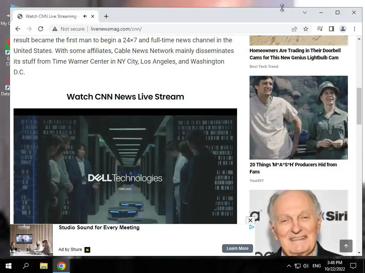
Task: Click Learn More on the Shure ad
Action: [x=237, y=248]
